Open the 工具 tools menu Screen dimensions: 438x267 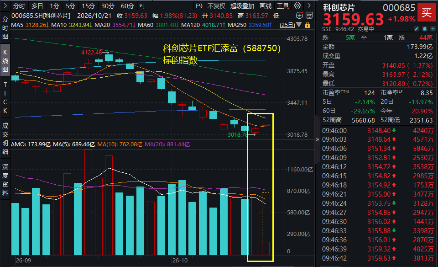click(x=283, y=6)
